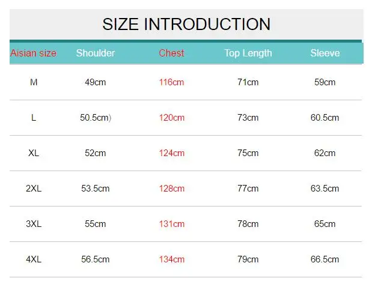Click the 4XL size row label
Viewport: 369px width, 284px height.
[34, 259]
